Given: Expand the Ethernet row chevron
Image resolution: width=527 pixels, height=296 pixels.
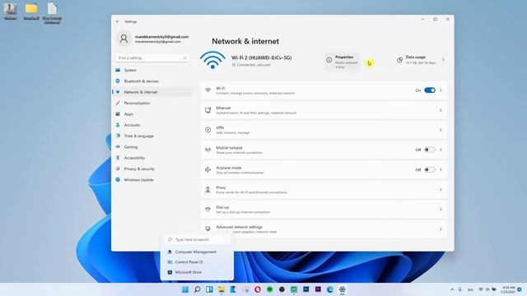Looking at the screenshot, I should click(441, 110).
